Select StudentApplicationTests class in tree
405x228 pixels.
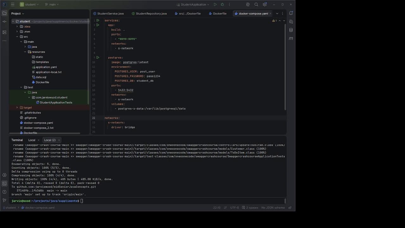coord(56,103)
